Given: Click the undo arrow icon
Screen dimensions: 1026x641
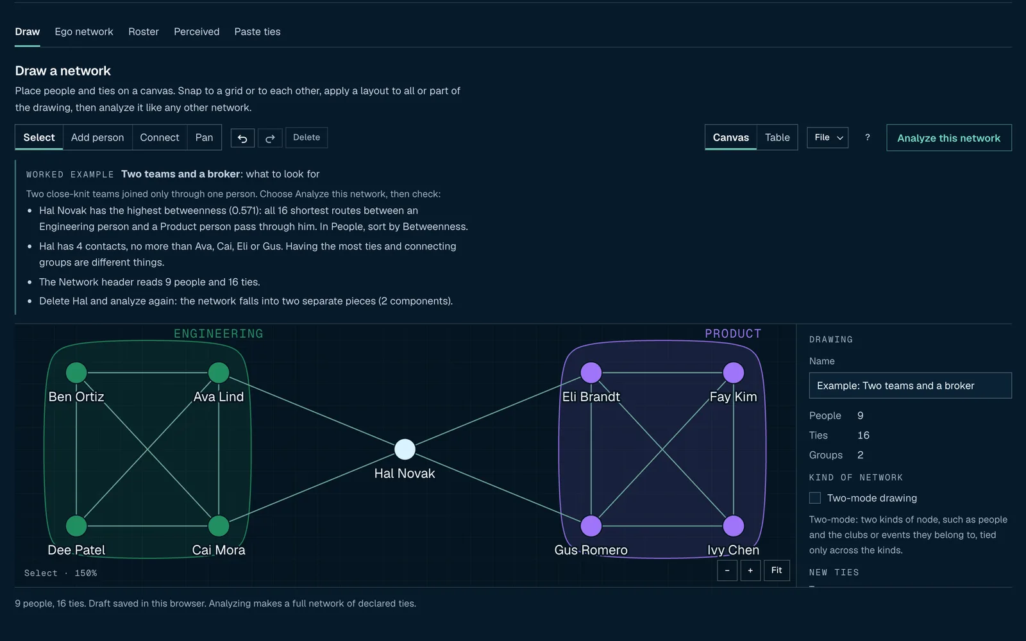Looking at the screenshot, I should (x=242, y=138).
